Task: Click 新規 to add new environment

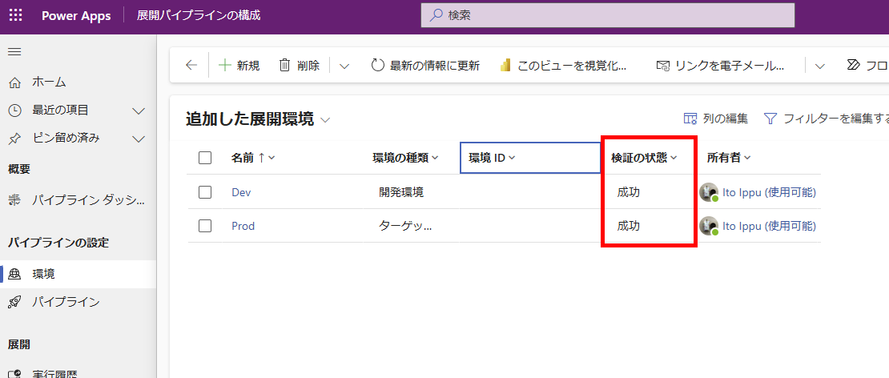Action: tap(239, 66)
